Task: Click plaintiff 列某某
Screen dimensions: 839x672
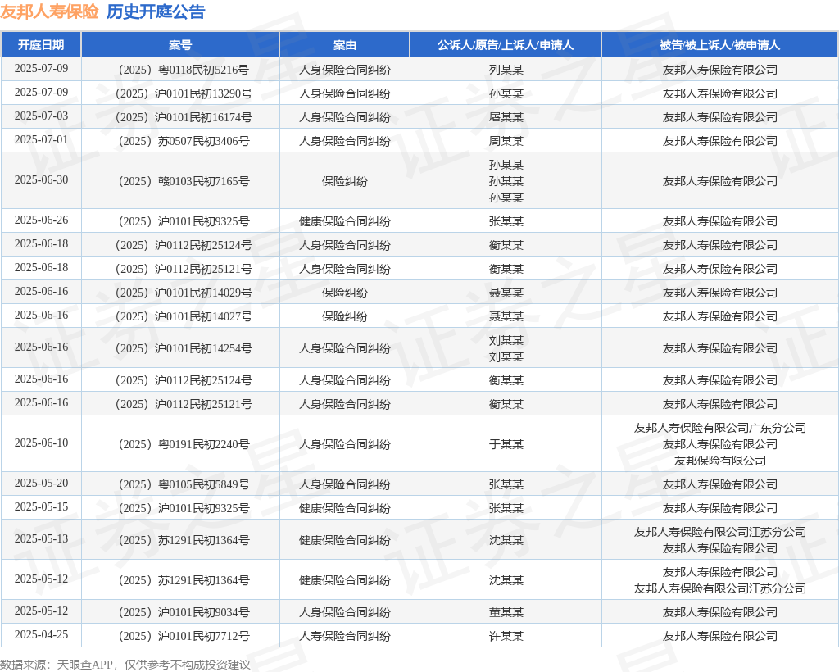Action: point(506,70)
